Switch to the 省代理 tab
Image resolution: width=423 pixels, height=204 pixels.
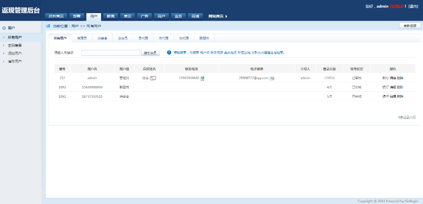click(x=184, y=39)
